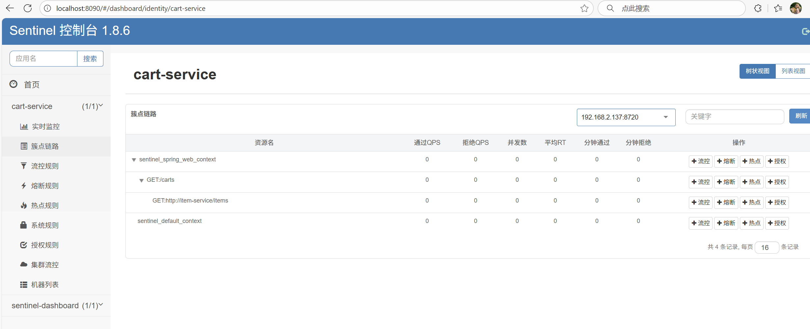This screenshot has width=810, height=329.
Task: Add 热点 rule for sentinel_default_context
Action: click(751, 223)
